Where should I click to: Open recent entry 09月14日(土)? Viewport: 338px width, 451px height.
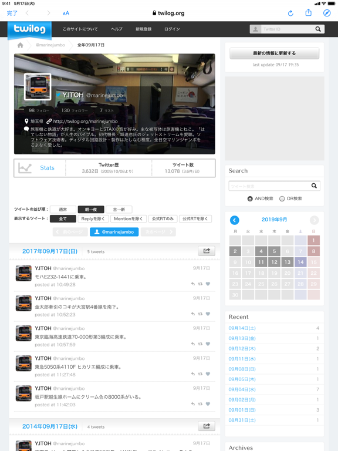(242, 328)
